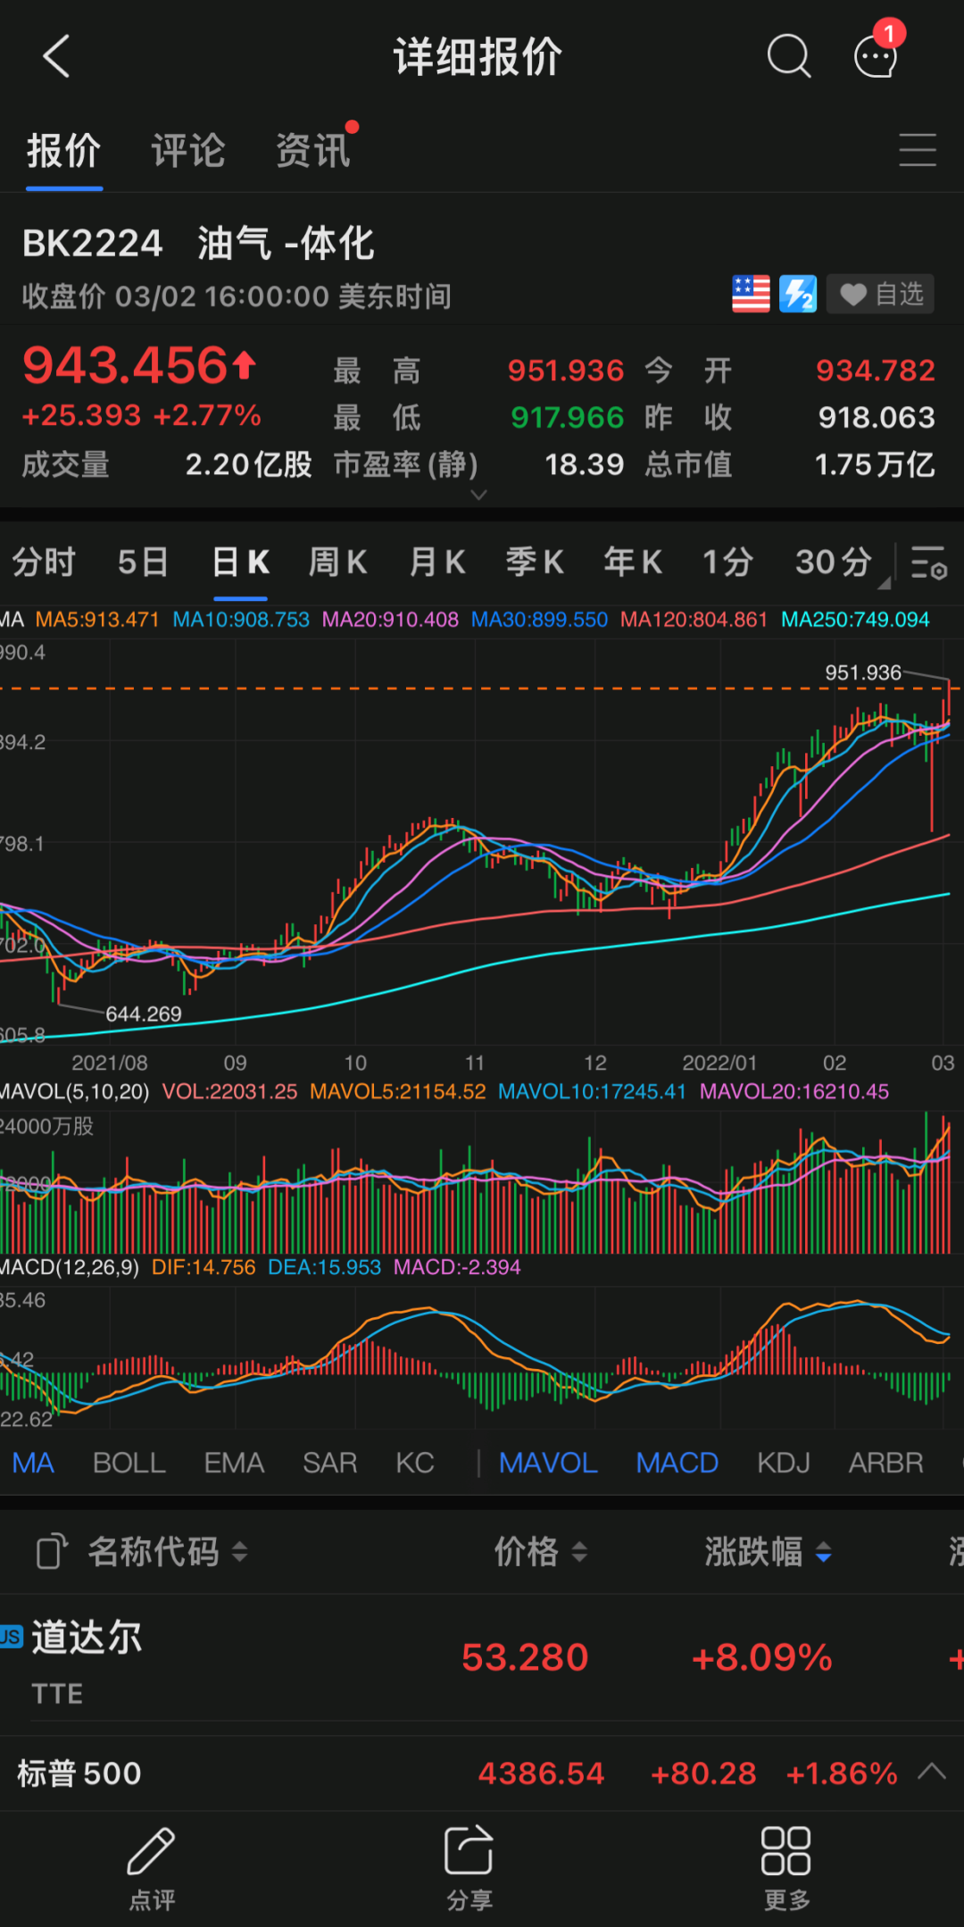
Task: Select the 1分 chart period
Action: [x=728, y=563]
